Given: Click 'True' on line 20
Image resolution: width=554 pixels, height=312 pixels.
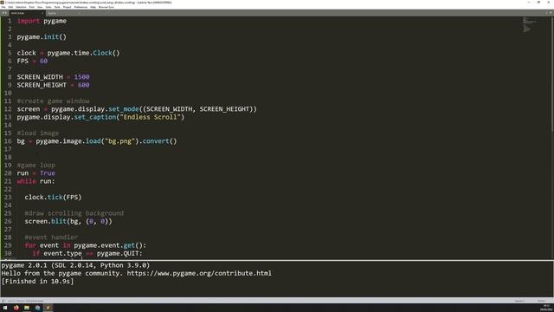Looking at the screenshot, I should coord(48,173).
